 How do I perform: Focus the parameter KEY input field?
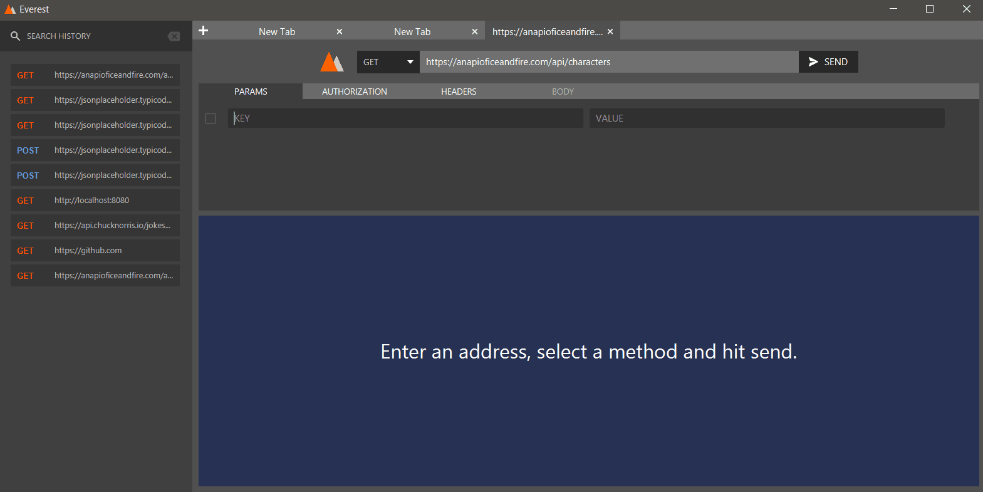tap(406, 118)
